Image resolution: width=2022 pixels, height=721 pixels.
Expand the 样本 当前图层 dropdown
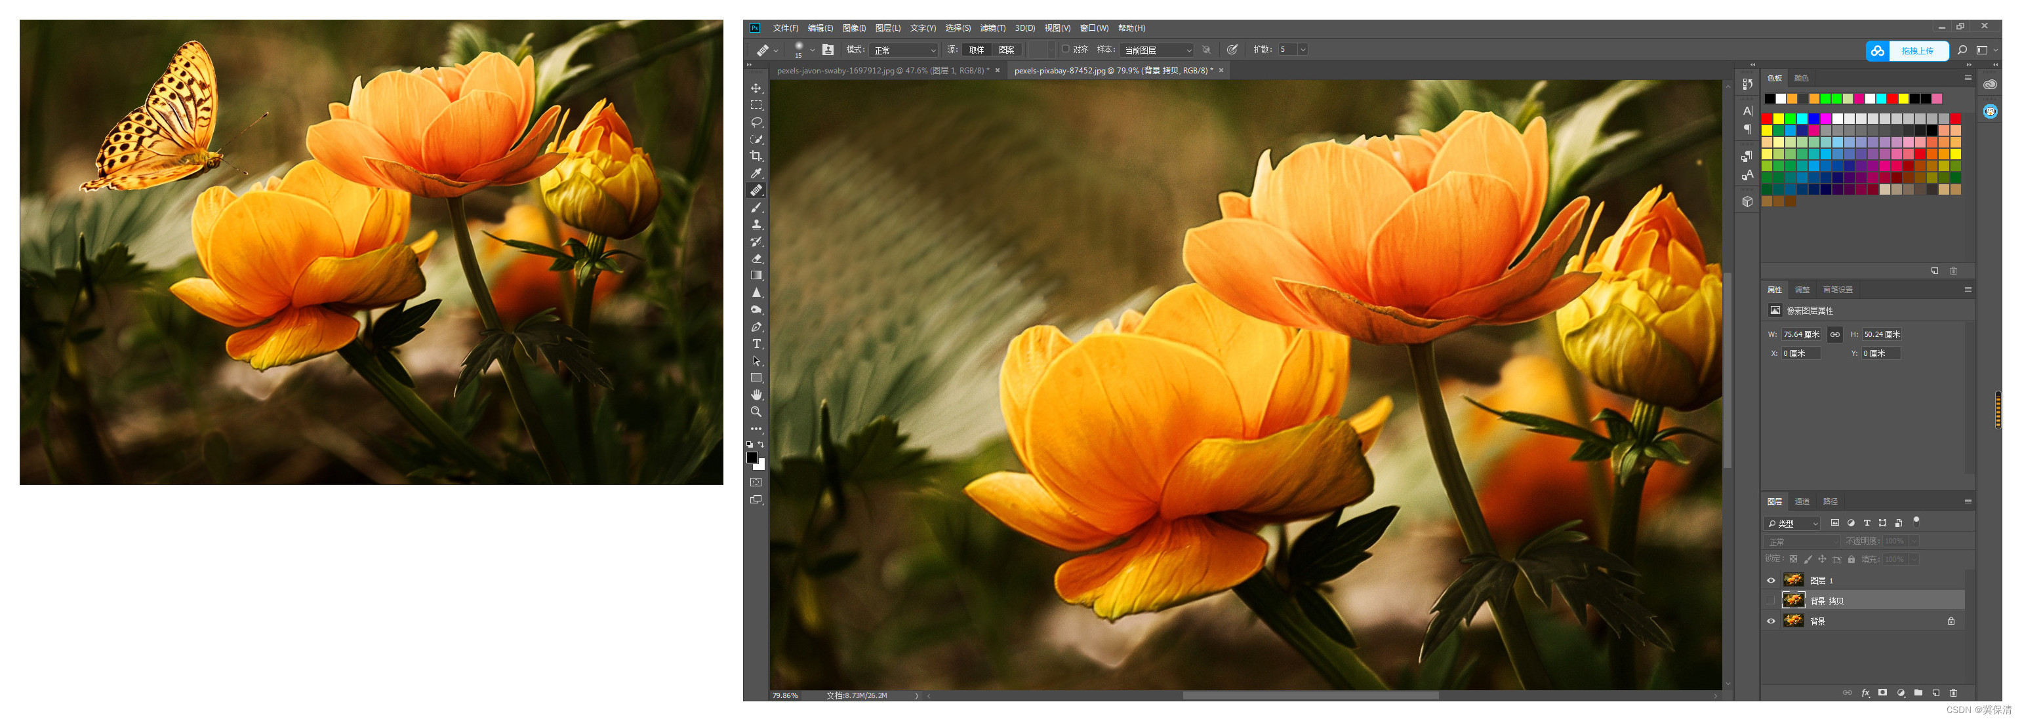click(1157, 50)
